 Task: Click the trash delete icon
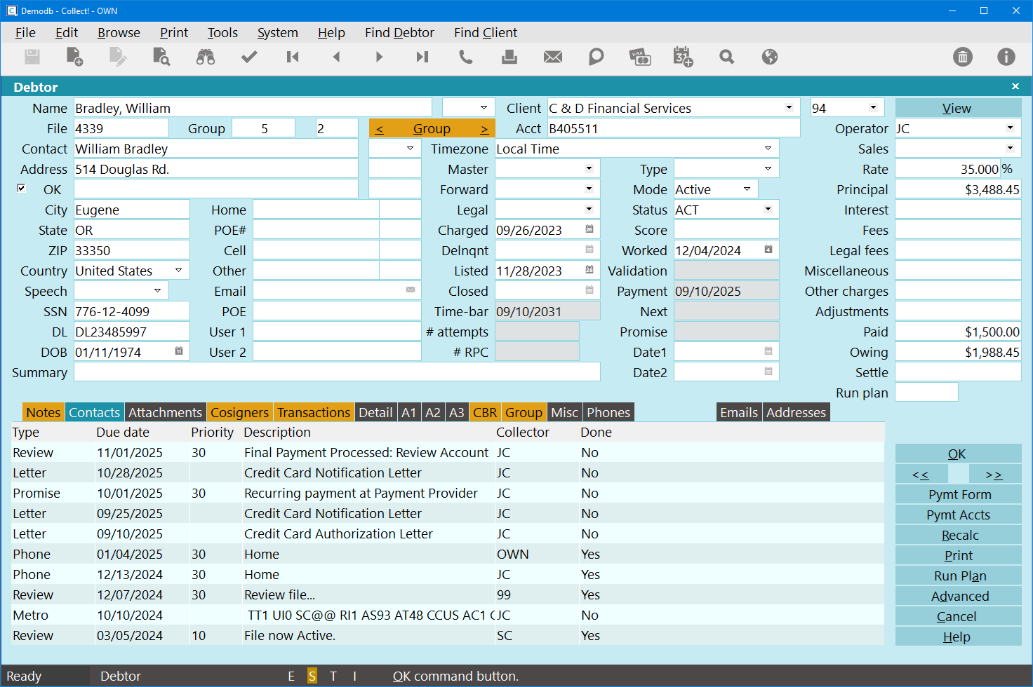tap(963, 57)
